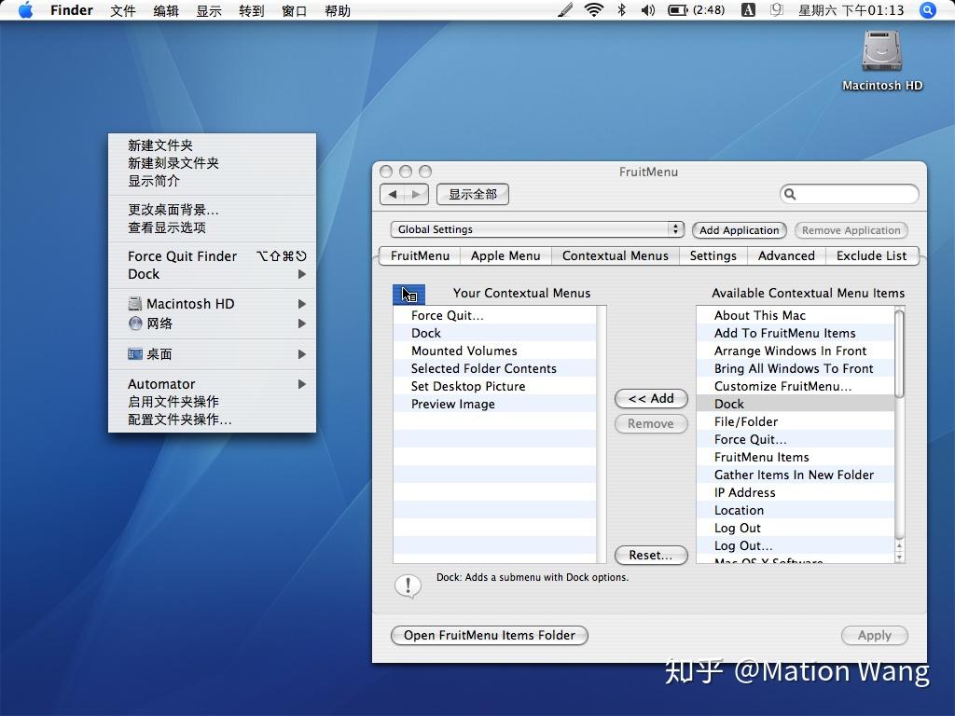
Task: Open the Apple menu icon
Action: [x=25, y=10]
